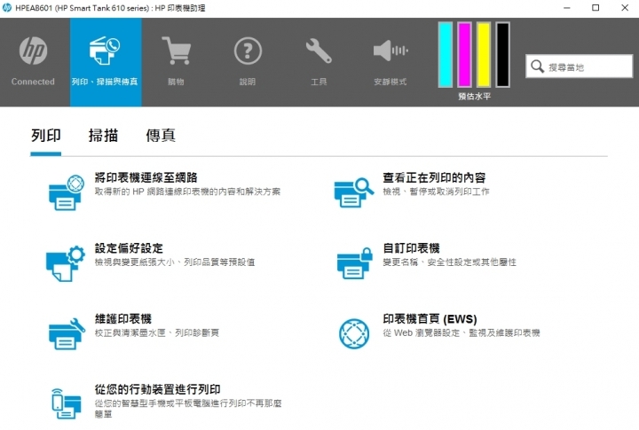
Task: Click the yellow ink level bar
Action: point(484,55)
